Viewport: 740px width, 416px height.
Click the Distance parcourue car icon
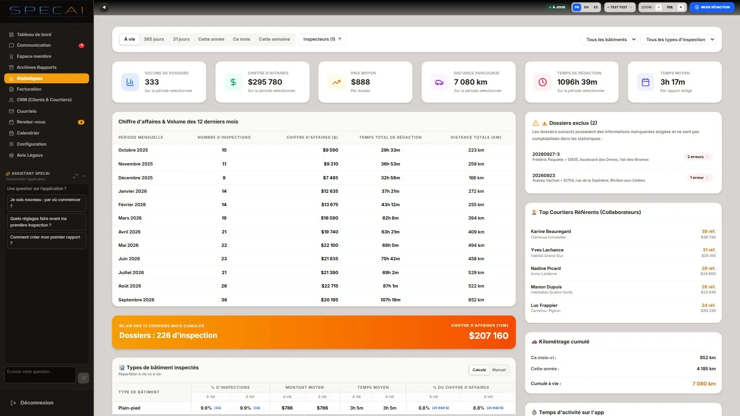pos(439,82)
